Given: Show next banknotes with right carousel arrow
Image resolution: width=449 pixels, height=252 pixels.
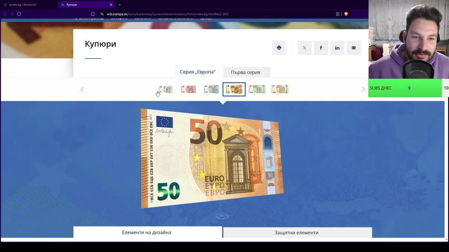Looking at the screenshot, I should point(363,89).
